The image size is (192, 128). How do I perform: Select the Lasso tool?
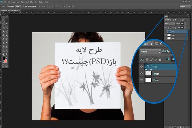pyautogui.click(x=3, y=24)
